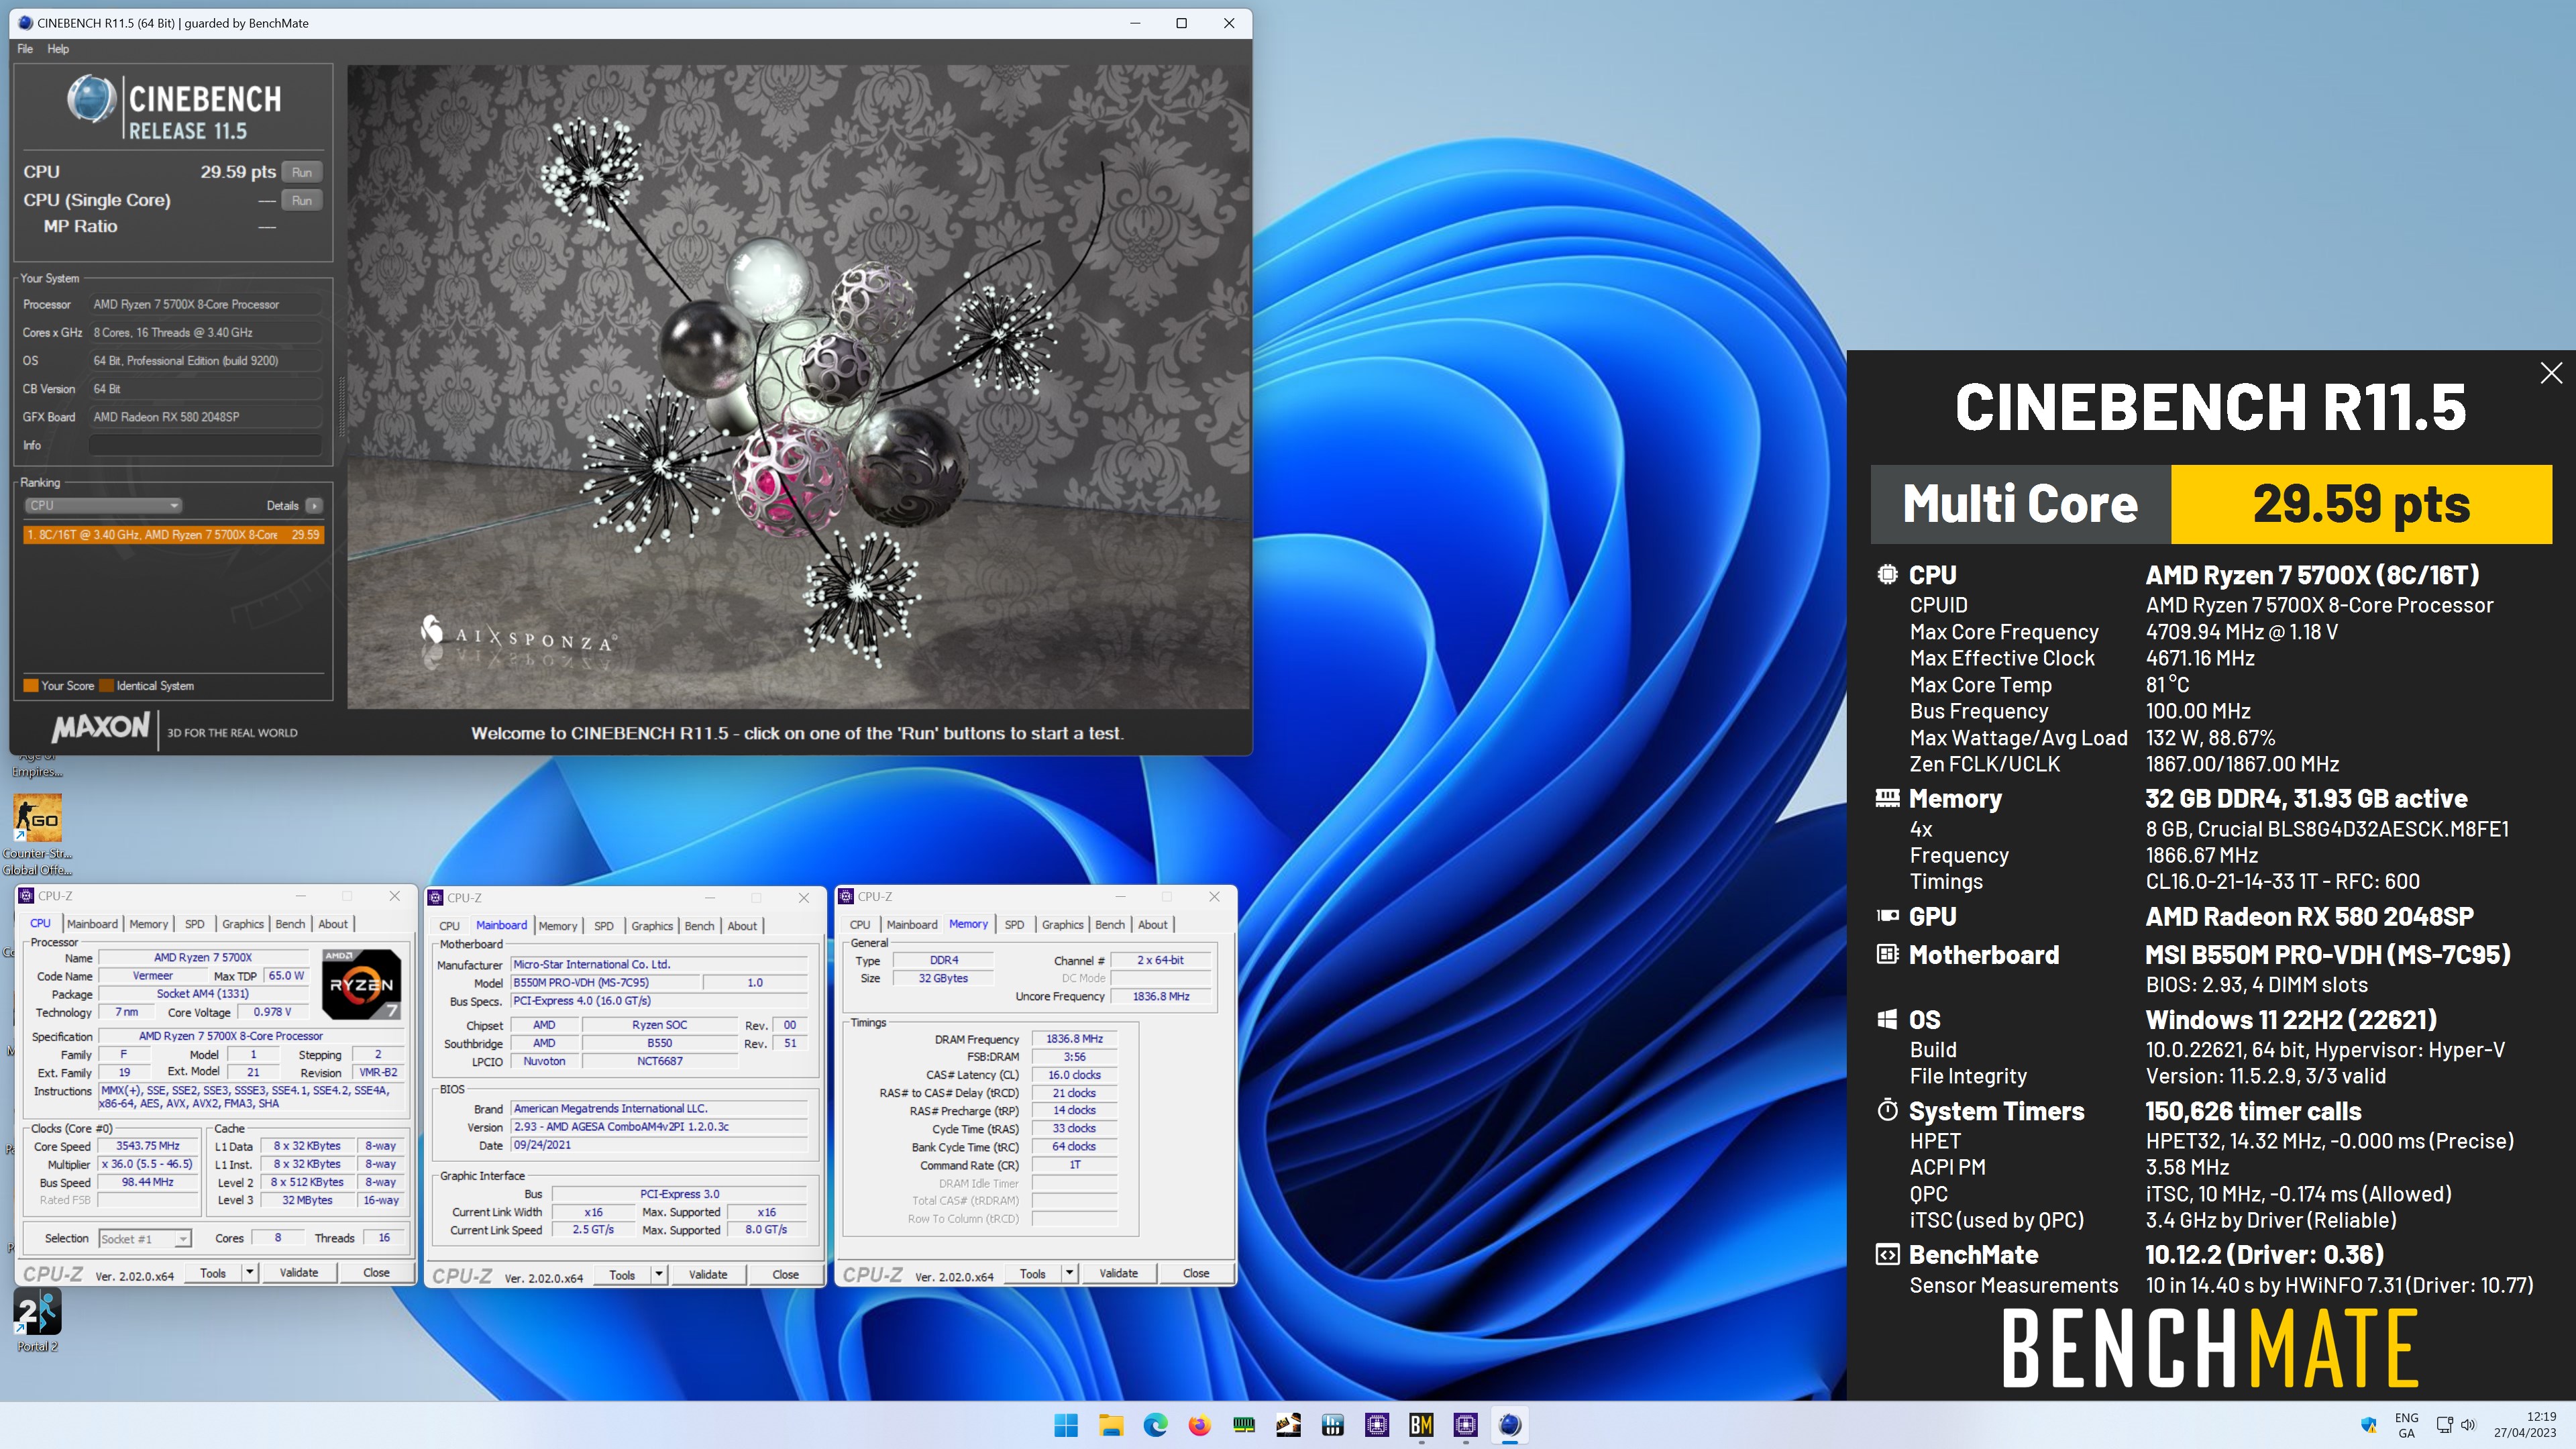Expand Tools dropdown arrow in CPU-Z CPU window
Image resolution: width=2576 pixels, height=1449 pixels.
(249, 1273)
